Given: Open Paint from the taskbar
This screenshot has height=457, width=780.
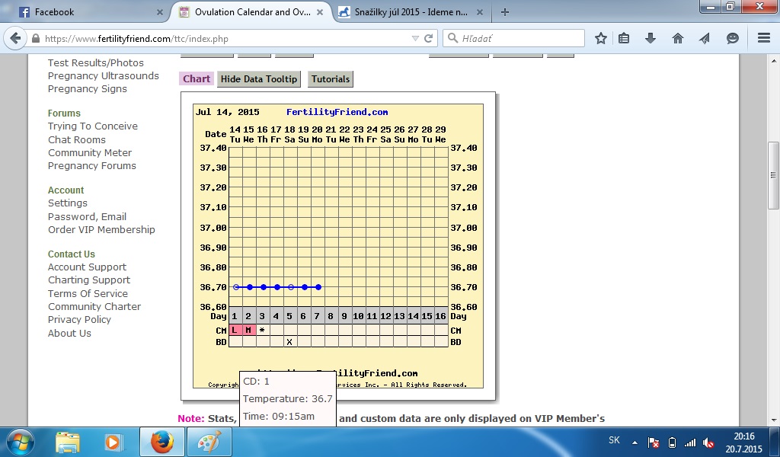Looking at the screenshot, I should coord(208,442).
